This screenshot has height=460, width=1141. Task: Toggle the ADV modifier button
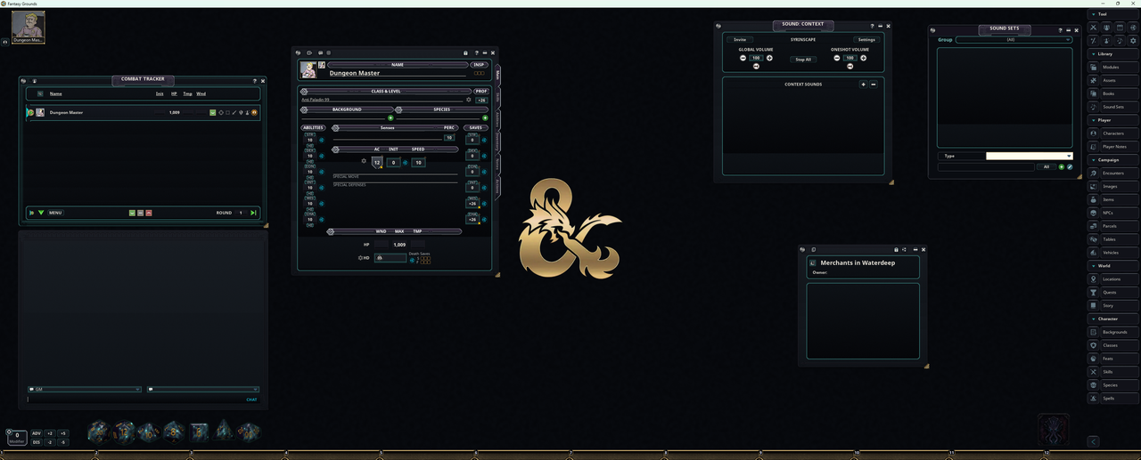click(x=37, y=433)
